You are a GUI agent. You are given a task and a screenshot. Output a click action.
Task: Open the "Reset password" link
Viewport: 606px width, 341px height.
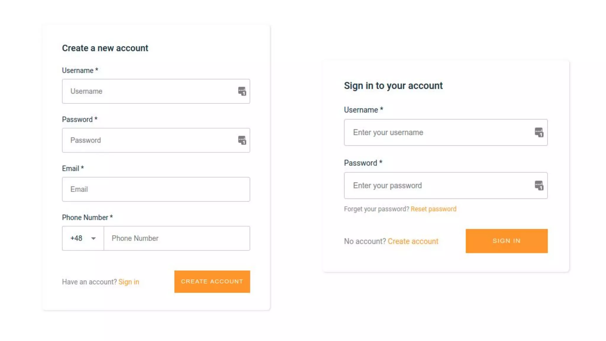pos(433,209)
